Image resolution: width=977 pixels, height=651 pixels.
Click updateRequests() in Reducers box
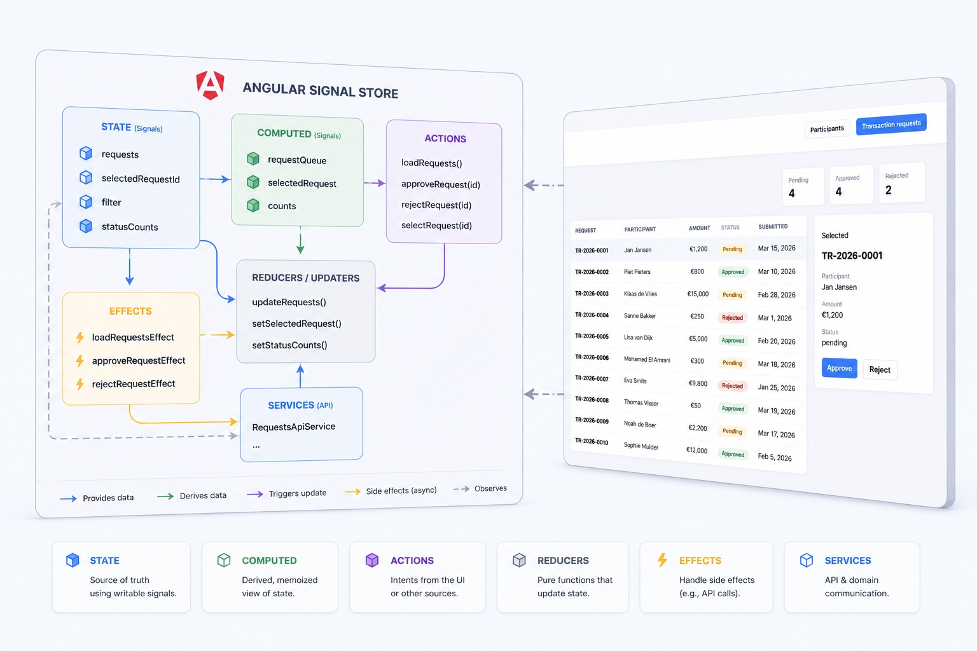tap(289, 302)
